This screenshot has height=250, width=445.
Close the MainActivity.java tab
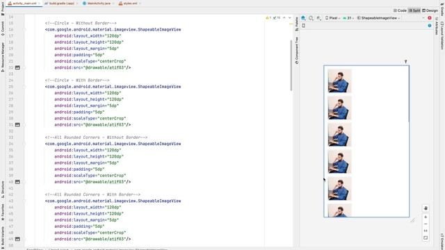(x=113, y=3)
